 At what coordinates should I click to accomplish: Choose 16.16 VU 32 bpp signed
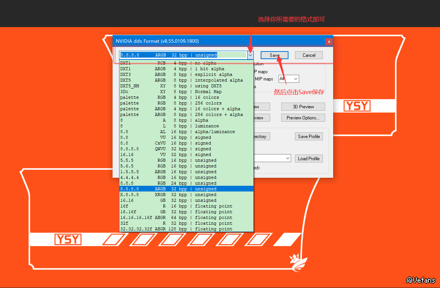187,155
